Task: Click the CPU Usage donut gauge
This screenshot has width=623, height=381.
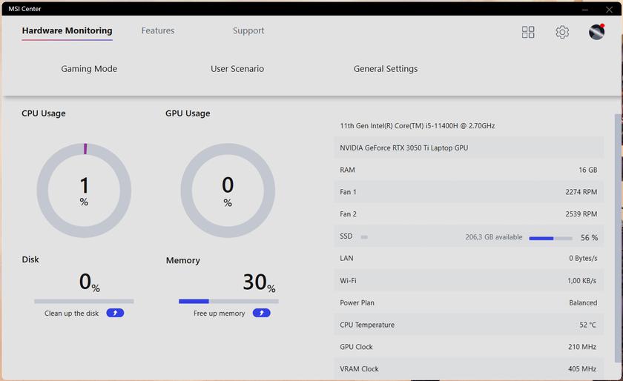Action: point(84,190)
